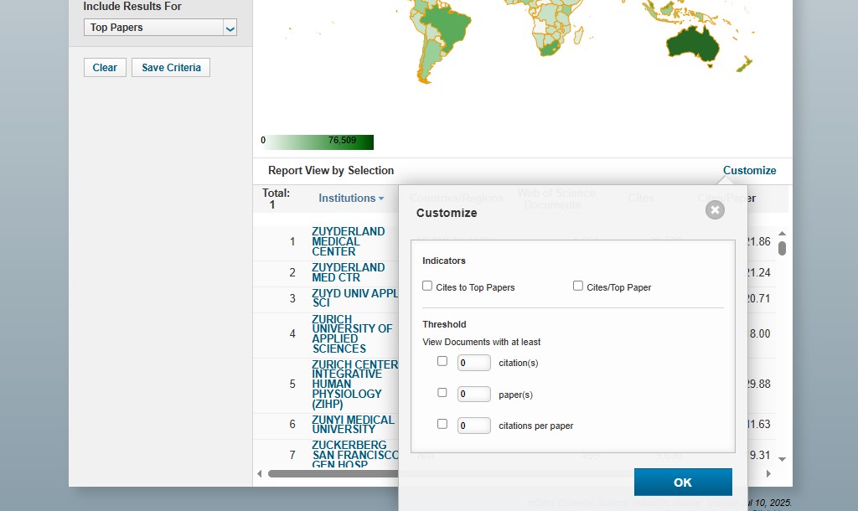Open Zurich Center Integrative Human Physiology link
Image resolution: width=858 pixels, height=511 pixels.
tap(355, 384)
